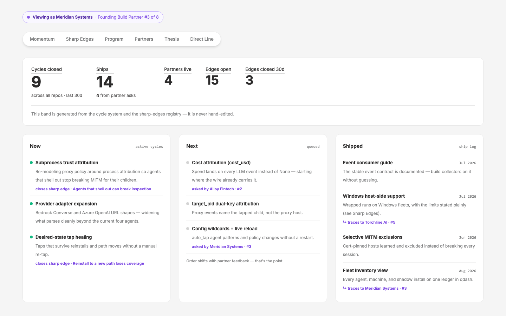Open the Direct Line tab

point(202,39)
